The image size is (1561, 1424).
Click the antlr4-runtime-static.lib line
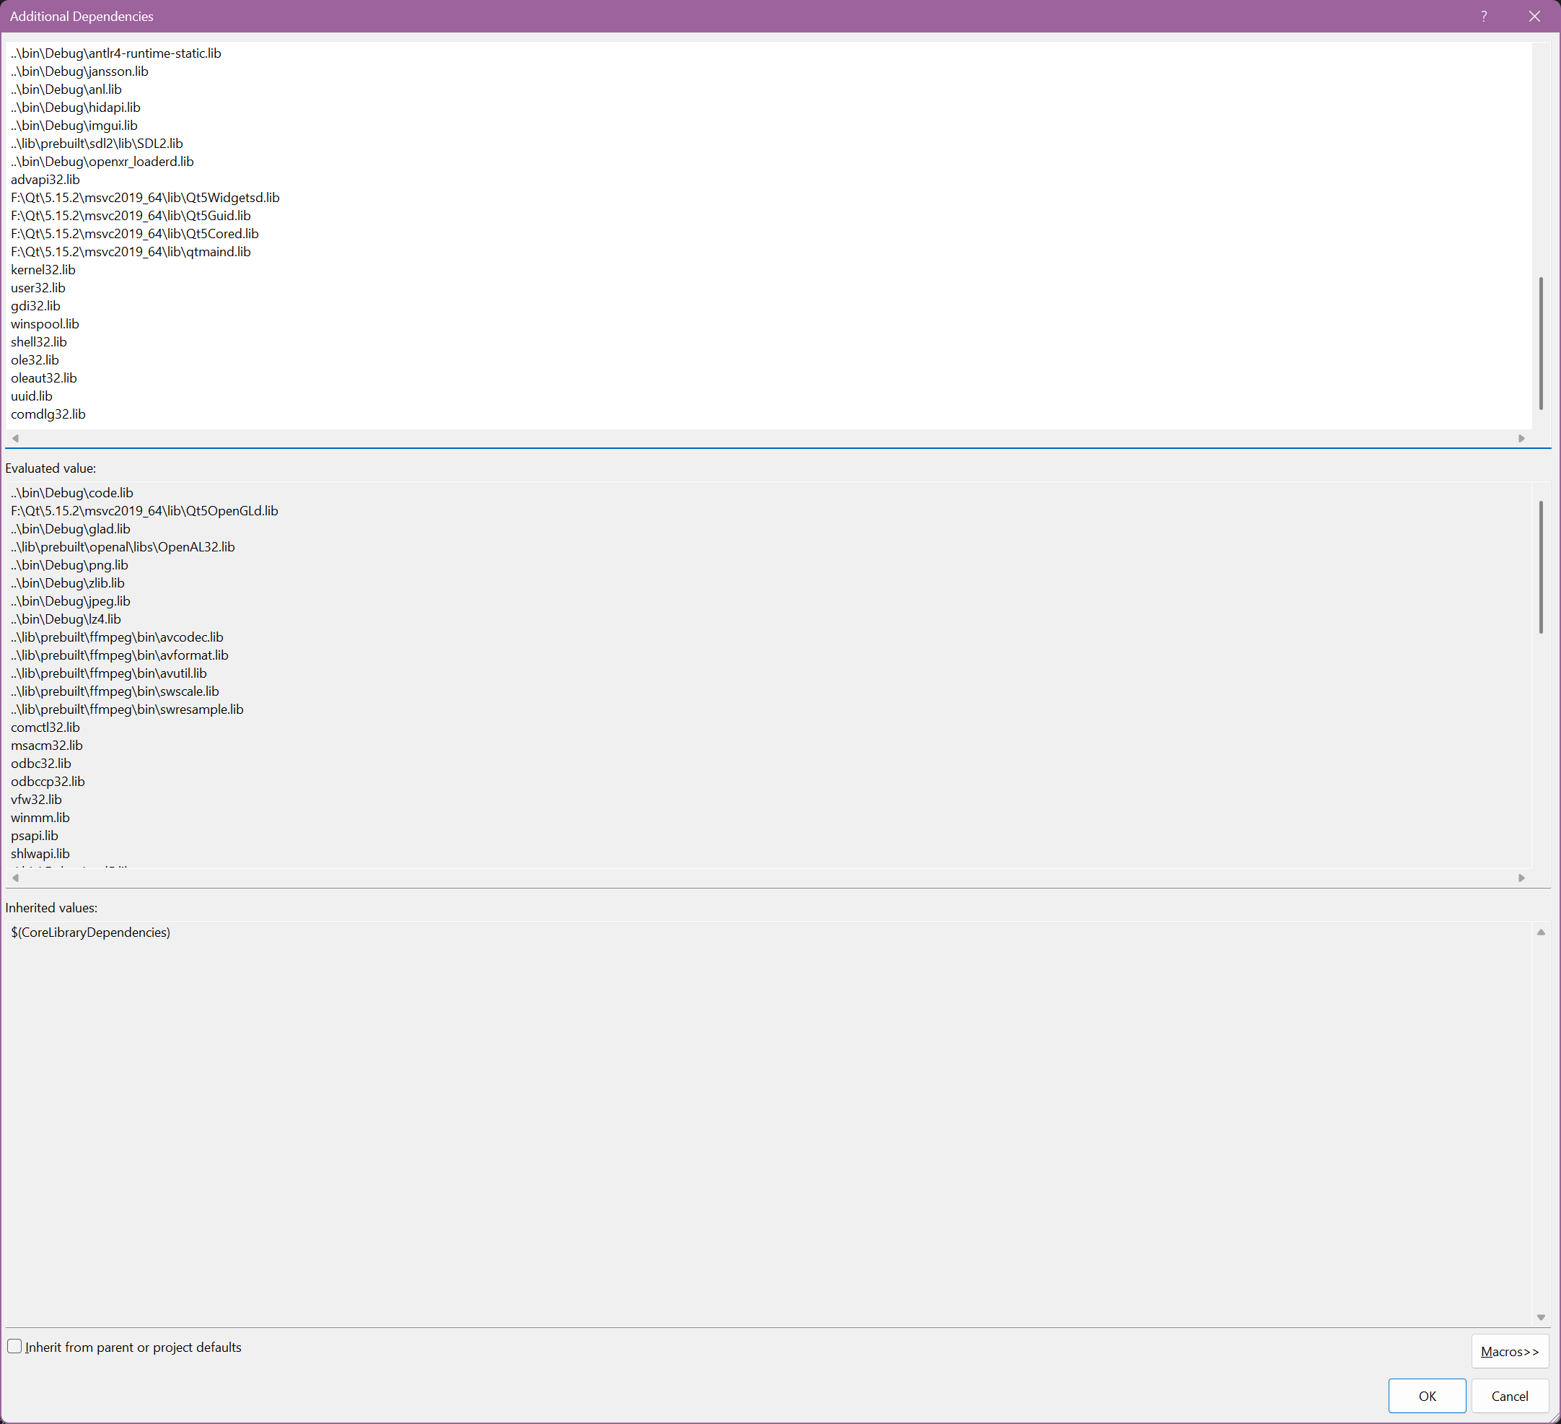coord(116,53)
